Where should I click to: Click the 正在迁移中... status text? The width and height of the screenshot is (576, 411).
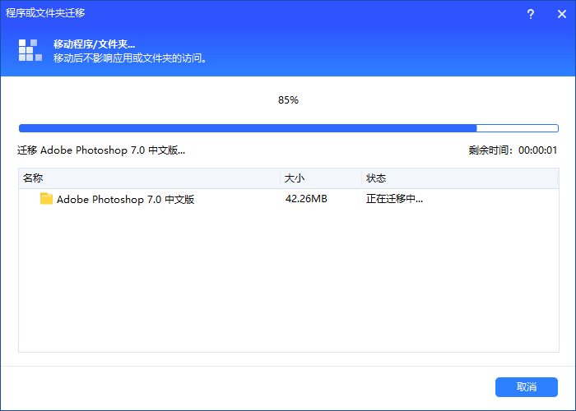[x=394, y=199]
